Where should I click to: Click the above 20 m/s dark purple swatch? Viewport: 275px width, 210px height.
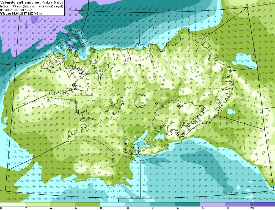263,205
